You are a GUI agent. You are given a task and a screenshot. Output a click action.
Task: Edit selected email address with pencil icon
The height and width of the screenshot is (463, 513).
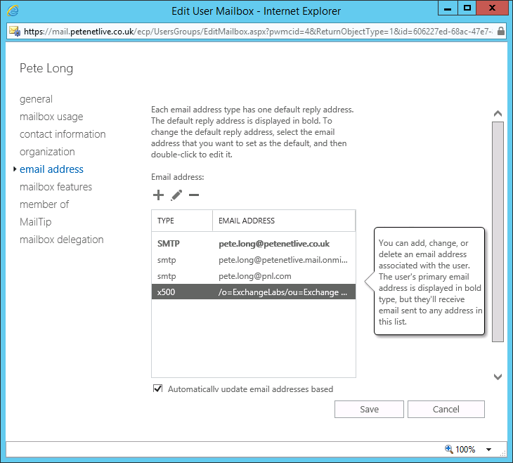[x=176, y=195]
